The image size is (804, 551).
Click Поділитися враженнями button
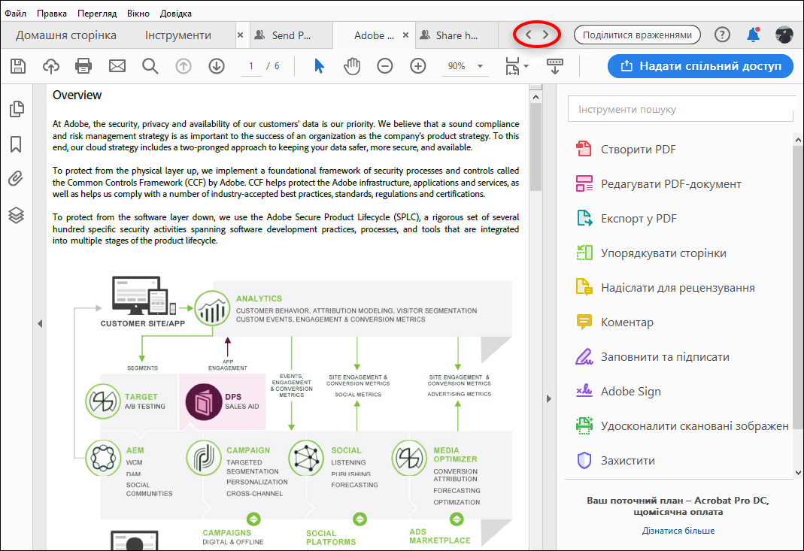637,35
